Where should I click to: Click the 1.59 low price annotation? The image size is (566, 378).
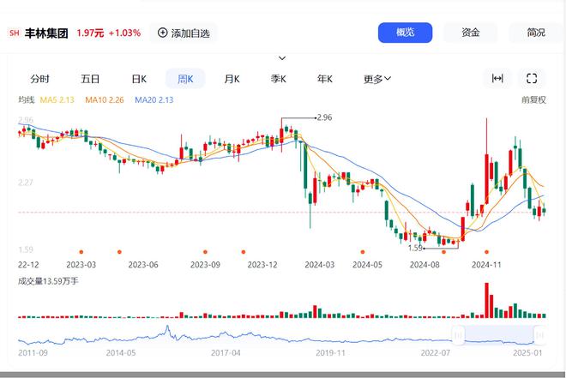415,248
